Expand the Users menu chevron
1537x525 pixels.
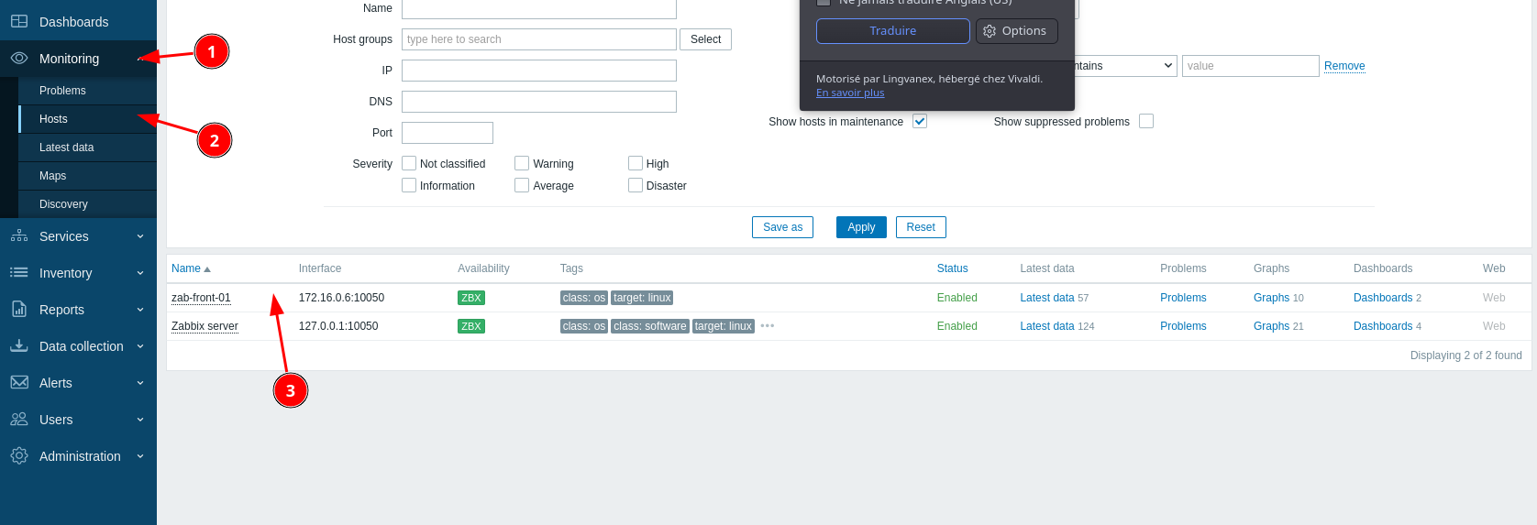click(140, 420)
